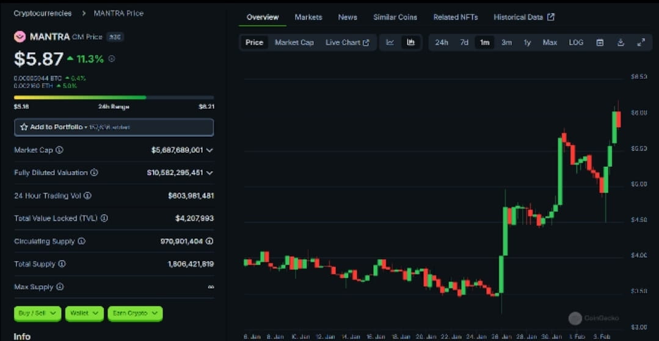Select Max time range
Viewport: 659px width, 341px height.
pyautogui.click(x=550, y=42)
